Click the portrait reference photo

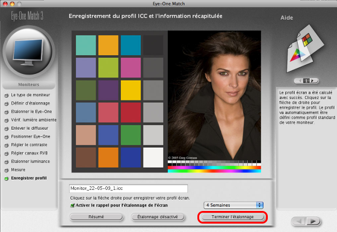coord(214,96)
